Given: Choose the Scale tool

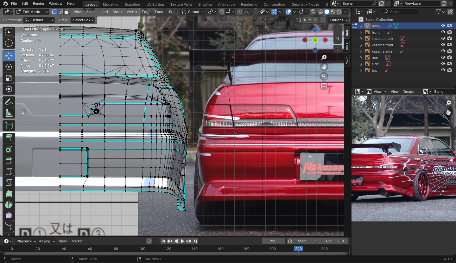Looking at the screenshot, I should [9, 78].
